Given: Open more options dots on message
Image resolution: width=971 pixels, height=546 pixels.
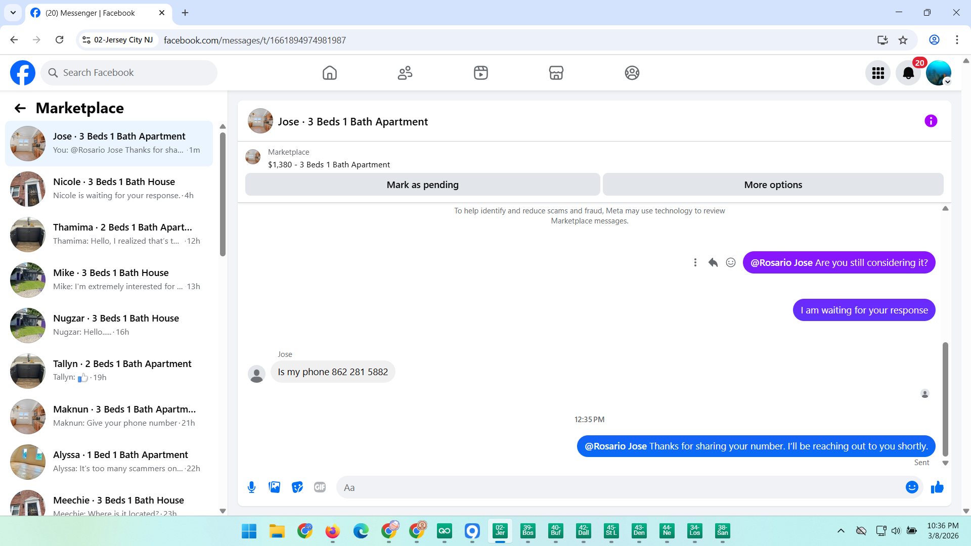Looking at the screenshot, I should [x=695, y=262].
